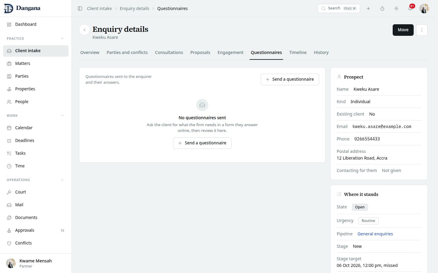The height and width of the screenshot is (273, 438).
Task: Click the Move button
Action: coord(403,30)
